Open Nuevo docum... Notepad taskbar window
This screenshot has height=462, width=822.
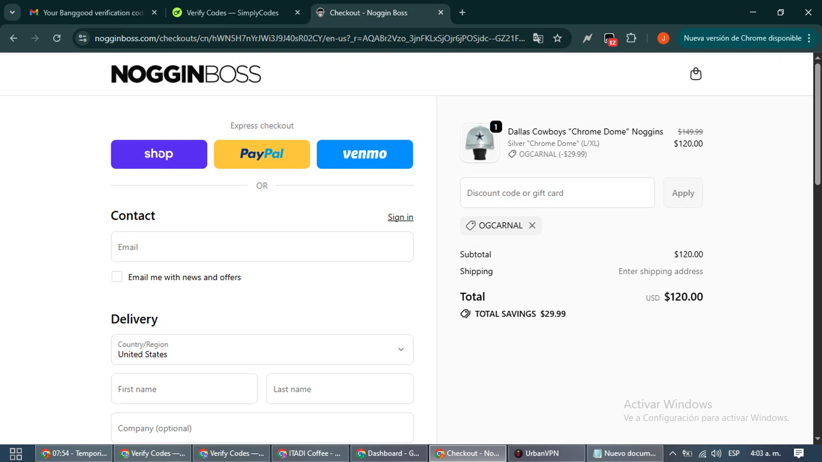(x=625, y=454)
